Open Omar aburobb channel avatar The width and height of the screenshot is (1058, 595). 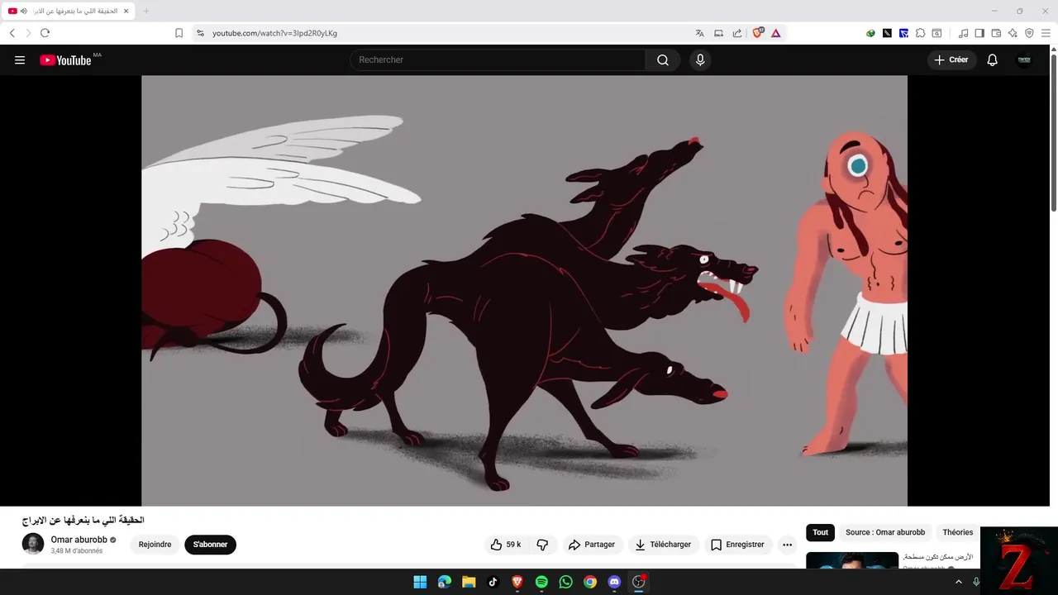point(33,544)
